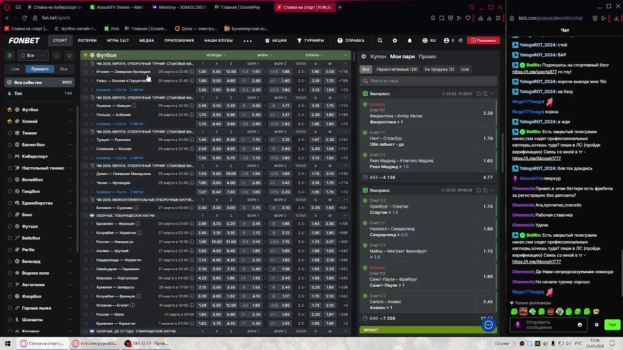The height and width of the screenshot is (350, 623).
Task: Open the Fonbet site search icon
Action: pos(380,41)
